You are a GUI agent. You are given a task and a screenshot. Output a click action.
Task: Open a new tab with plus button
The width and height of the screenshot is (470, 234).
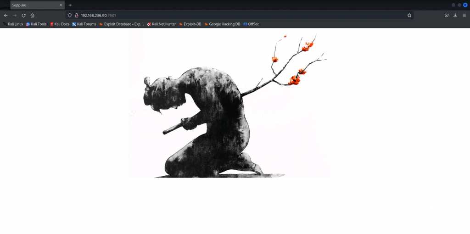pyautogui.click(x=70, y=5)
